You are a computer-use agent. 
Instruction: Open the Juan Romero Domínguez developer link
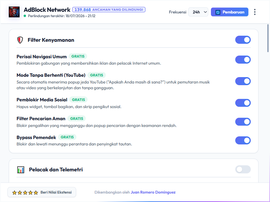(x=153, y=192)
